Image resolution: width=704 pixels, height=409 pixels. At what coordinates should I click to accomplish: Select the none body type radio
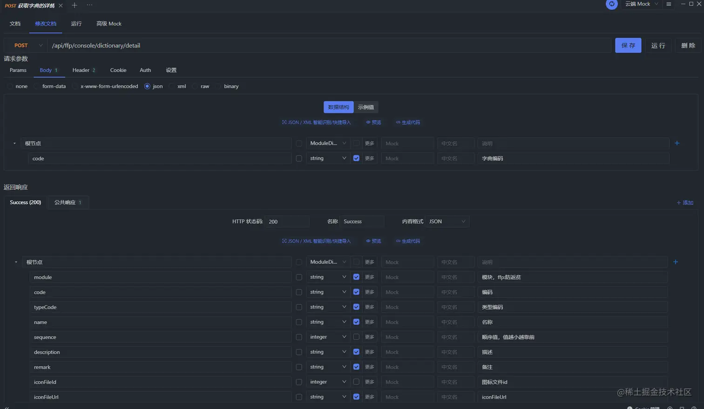[x=10, y=87]
